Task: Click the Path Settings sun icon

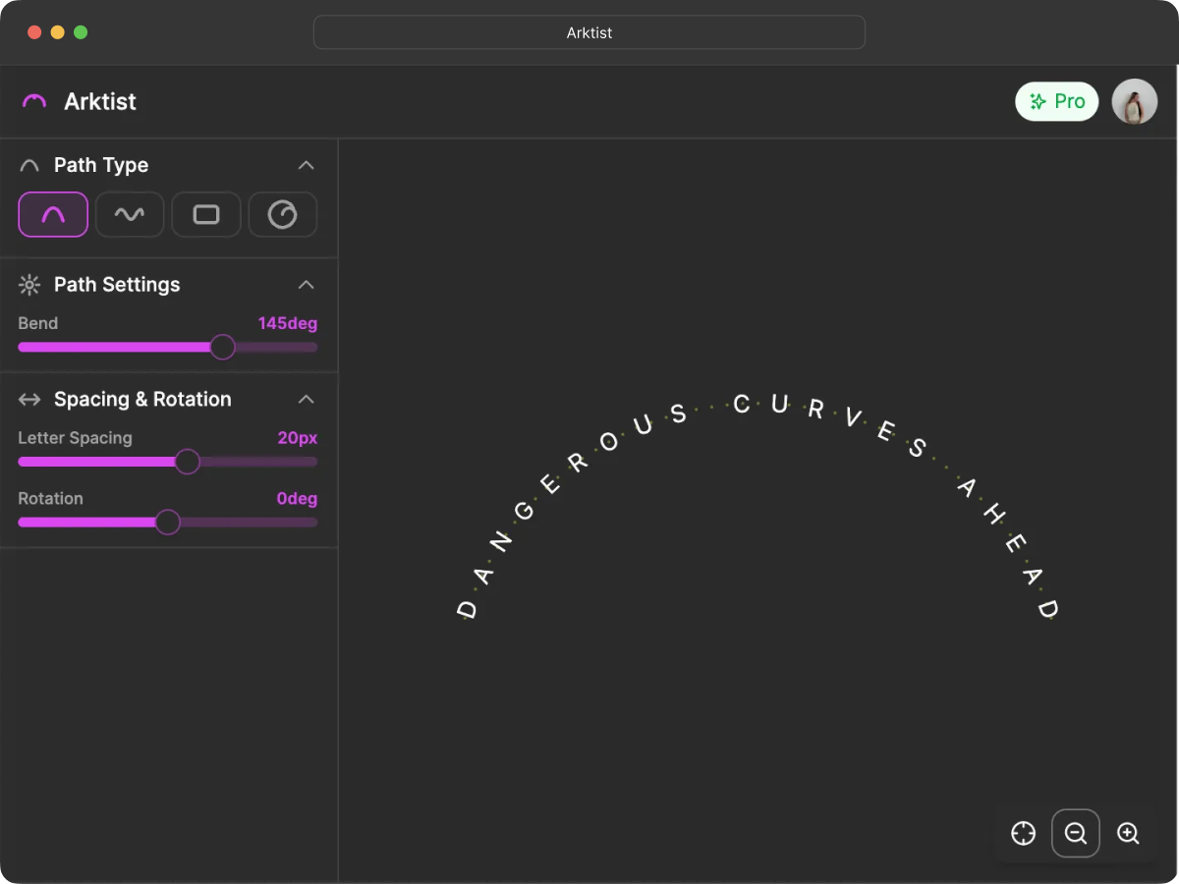Action: pos(28,284)
